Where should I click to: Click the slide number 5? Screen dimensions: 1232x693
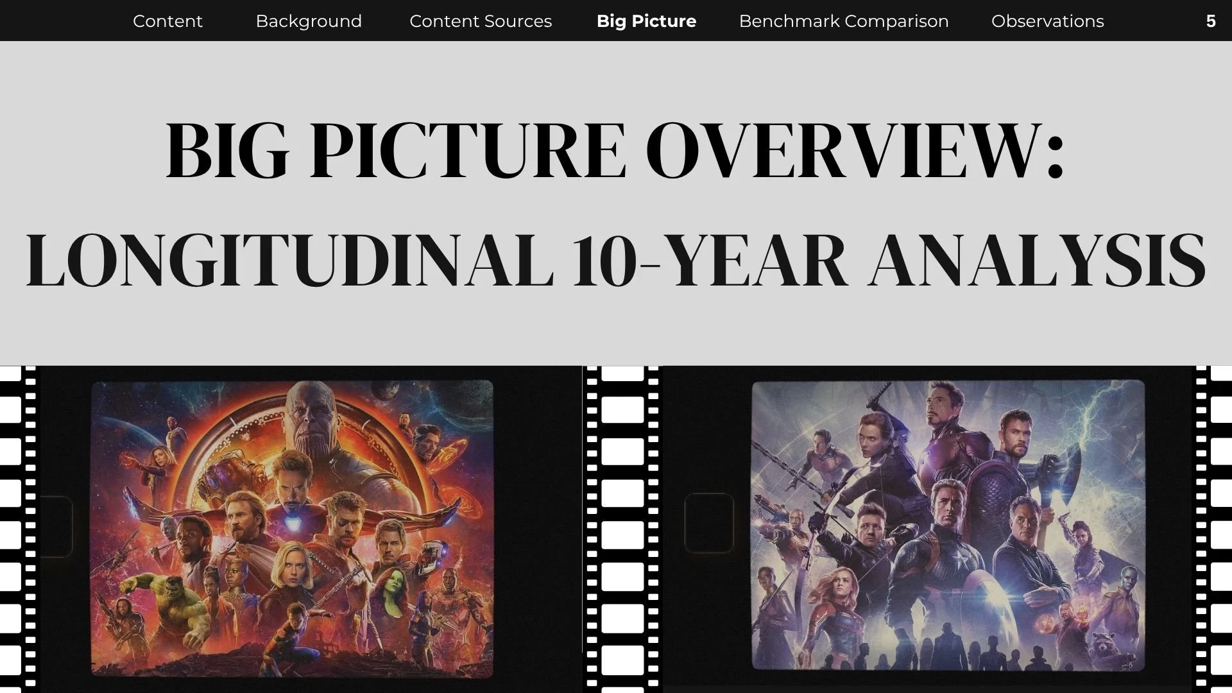(x=1211, y=21)
